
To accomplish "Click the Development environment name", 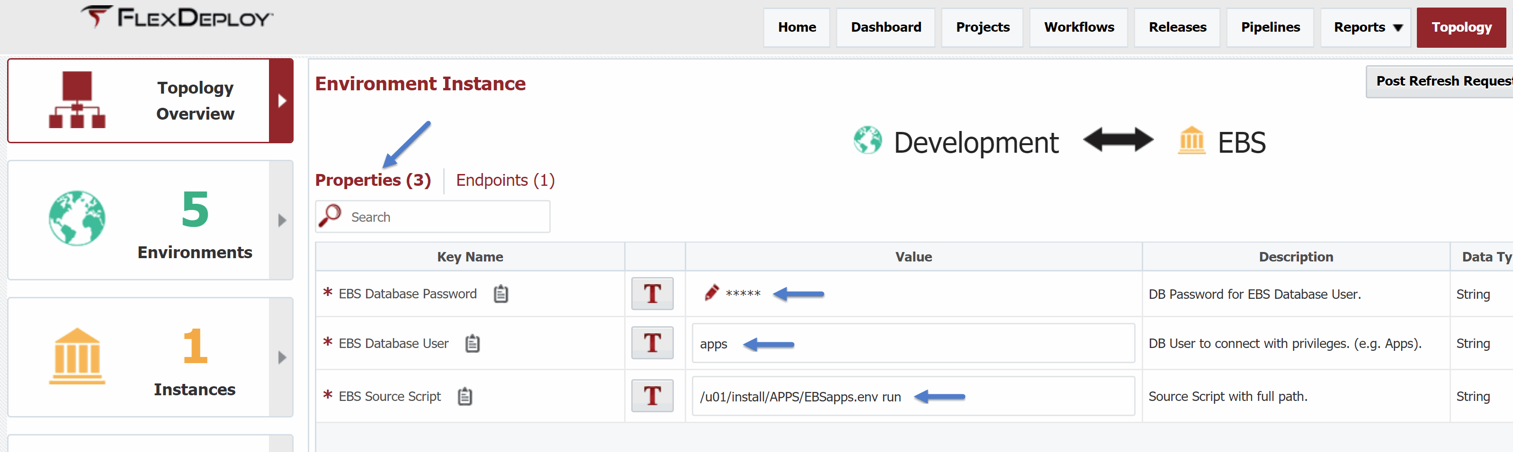I will tap(976, 142).
